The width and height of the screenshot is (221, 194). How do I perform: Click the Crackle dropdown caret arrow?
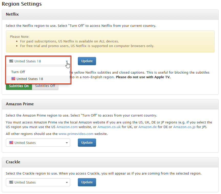pos(67,182)
